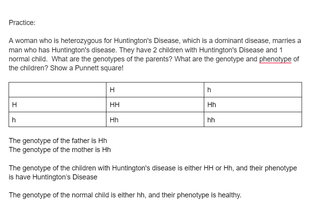Click the "Hh" cell in the right column

(253, 105)
